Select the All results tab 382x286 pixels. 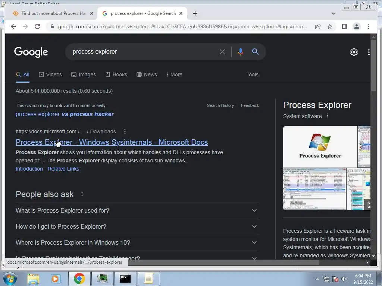tap(23, 74)
